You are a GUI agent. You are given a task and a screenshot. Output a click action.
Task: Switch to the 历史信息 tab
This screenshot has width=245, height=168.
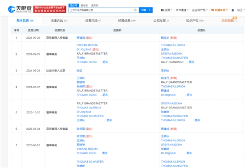pos(228,20)
